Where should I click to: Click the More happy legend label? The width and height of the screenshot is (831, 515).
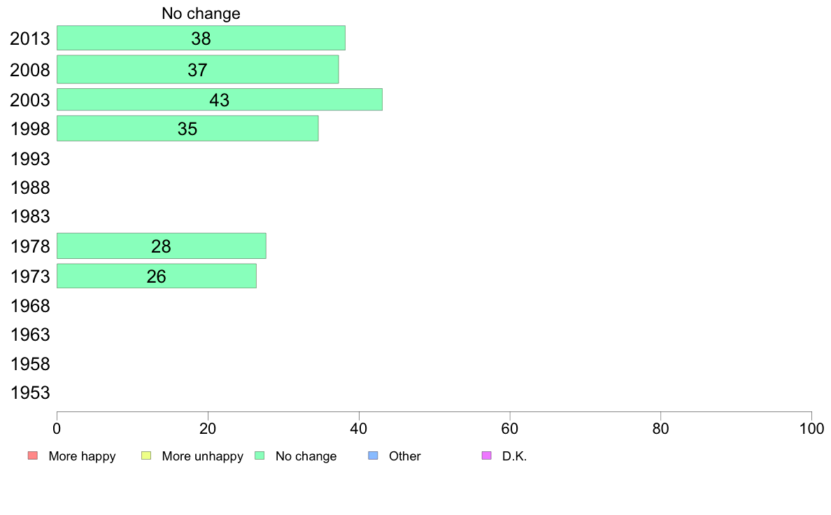[x=82, y=456]
